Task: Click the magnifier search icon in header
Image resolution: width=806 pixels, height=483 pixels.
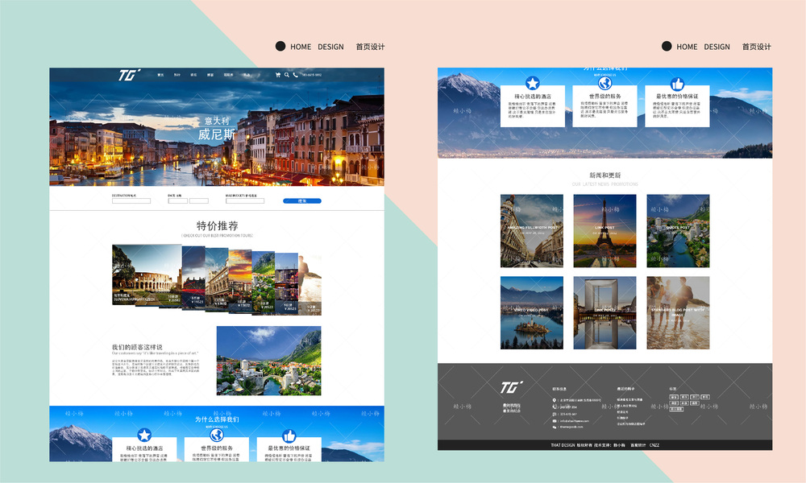Action: pyautogui.click(x=287, y=75)
